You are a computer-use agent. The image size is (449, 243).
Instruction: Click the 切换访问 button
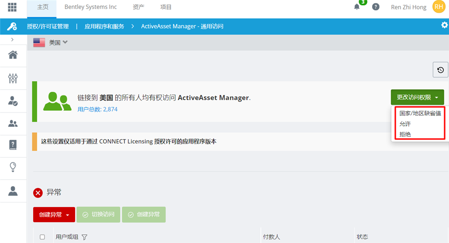pyautogui.click(x=98, y=215)
